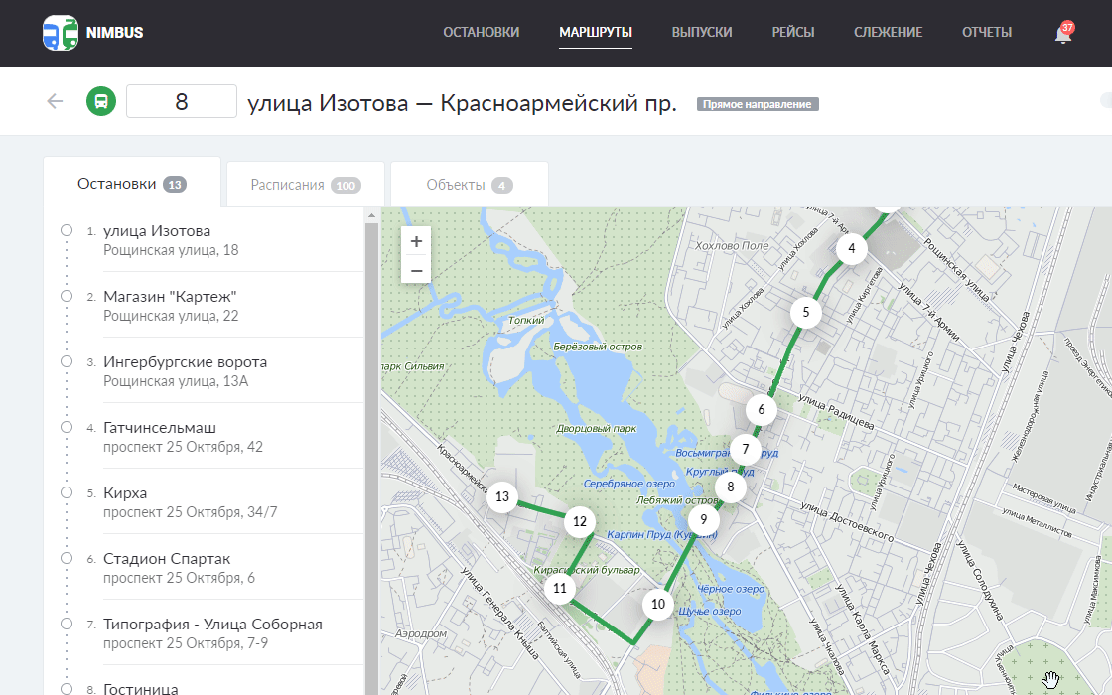Select stop marker 6 on the map
1112x695 pixels.
click(761, 409)
